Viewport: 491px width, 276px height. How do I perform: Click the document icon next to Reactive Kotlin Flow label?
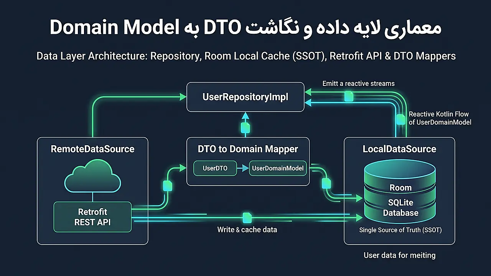[400, 119]
